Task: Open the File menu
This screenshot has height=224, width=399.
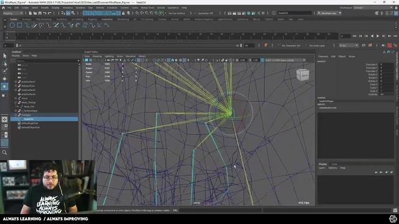Action: coord(9,8)
